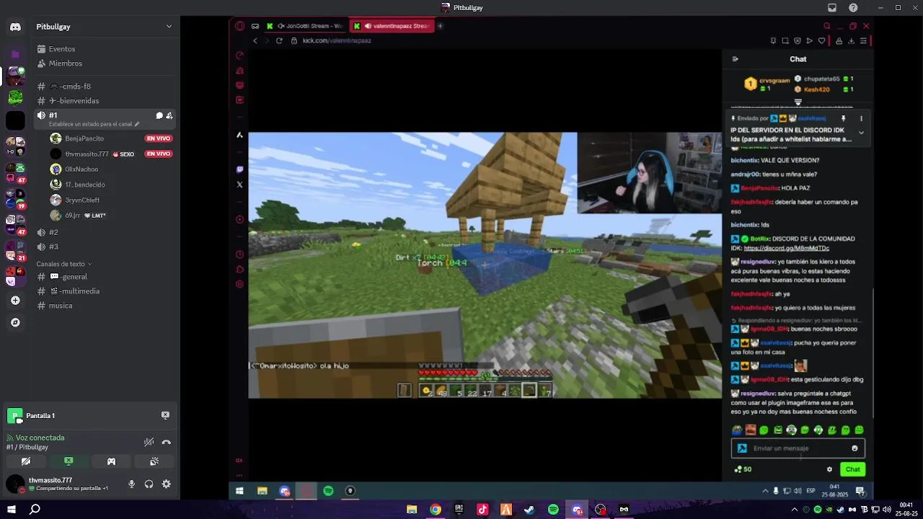This screenshot has height=519, width=923.
Task: Collapse the Kick chat panel
Action: point(735,59)
